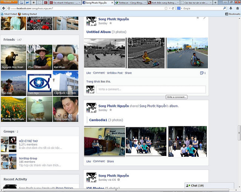
Task: Click the search magnifier icon
Action: [224, 8]
